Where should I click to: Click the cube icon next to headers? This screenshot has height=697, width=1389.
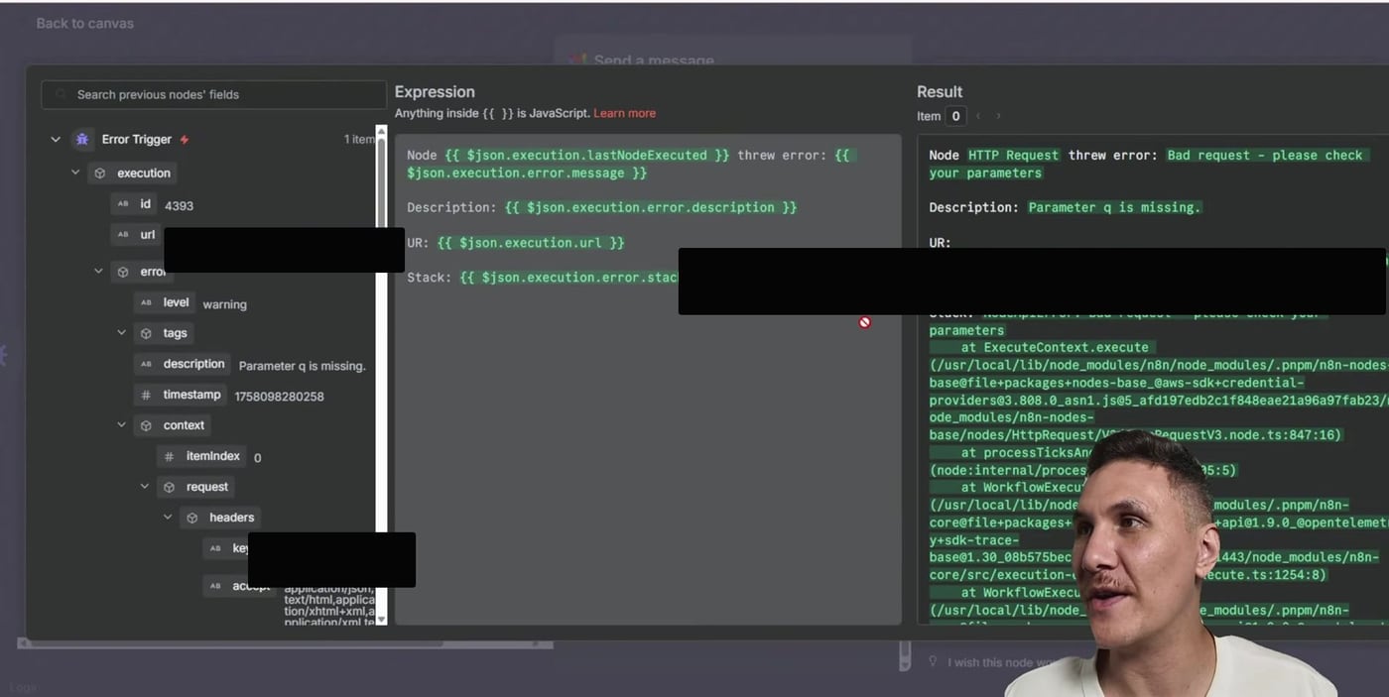[x=191, y=519]
